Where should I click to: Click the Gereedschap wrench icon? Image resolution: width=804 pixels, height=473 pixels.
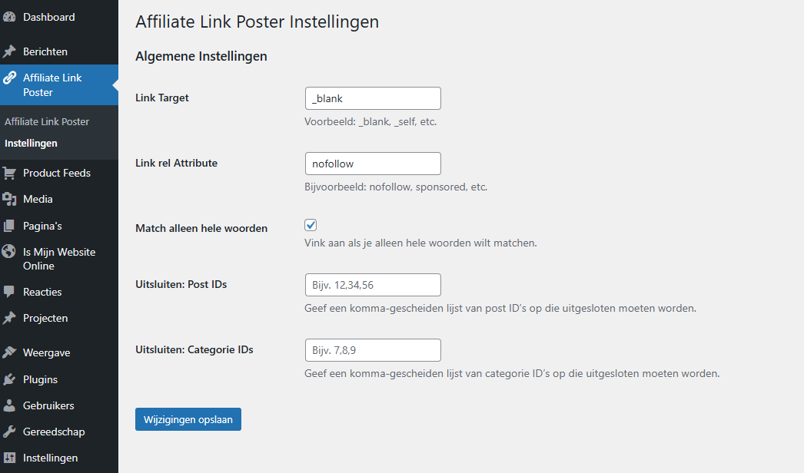(x=8, y=432)
